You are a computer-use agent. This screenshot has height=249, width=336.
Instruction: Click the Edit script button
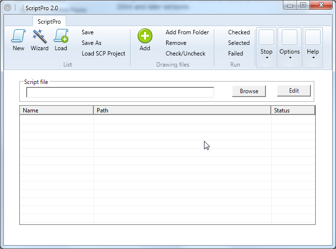294,91
